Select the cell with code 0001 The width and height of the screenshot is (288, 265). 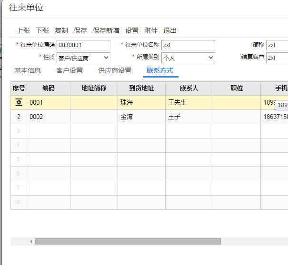[49, 102]
